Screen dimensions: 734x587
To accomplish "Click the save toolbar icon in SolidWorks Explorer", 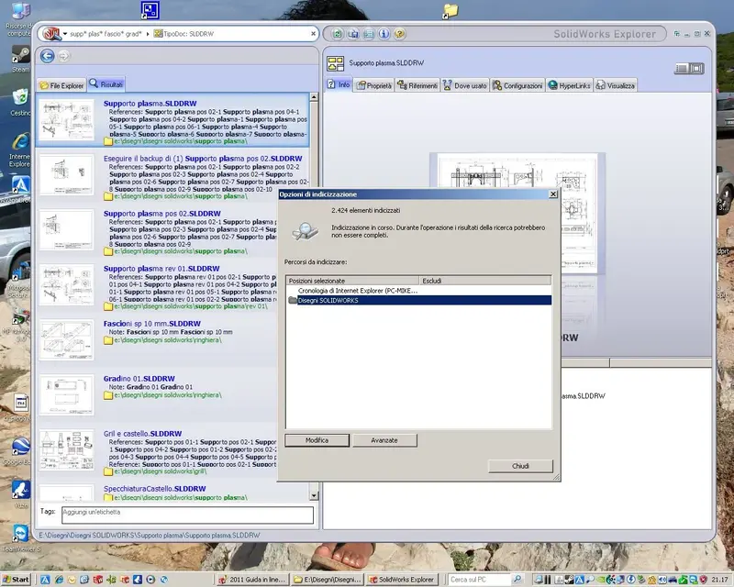I will click(353, 34).
